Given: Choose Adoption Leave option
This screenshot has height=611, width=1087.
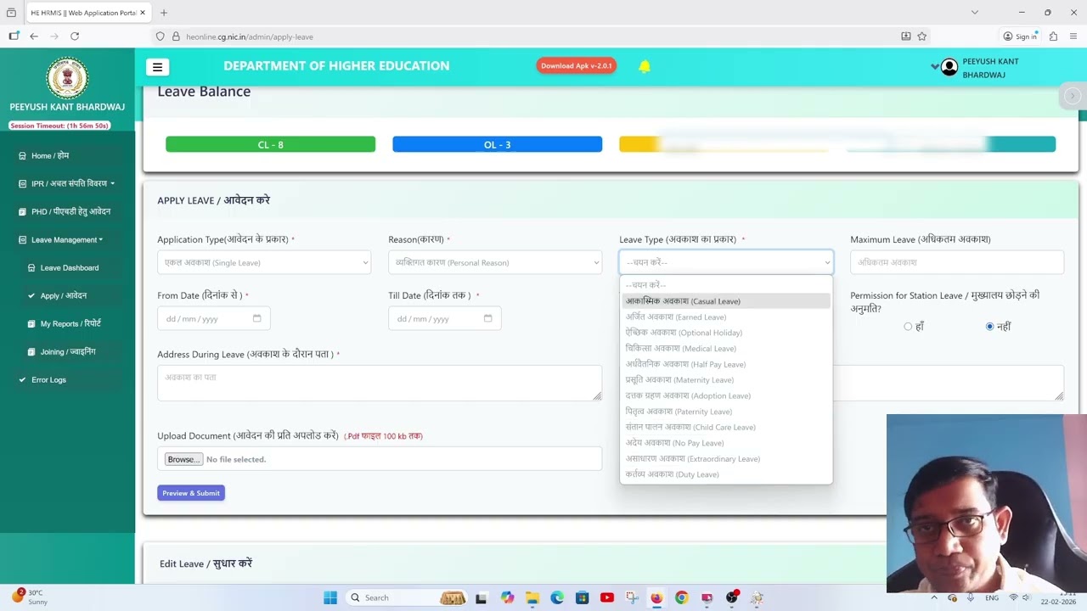Looking at the screenshot, I should coord(726,395).
